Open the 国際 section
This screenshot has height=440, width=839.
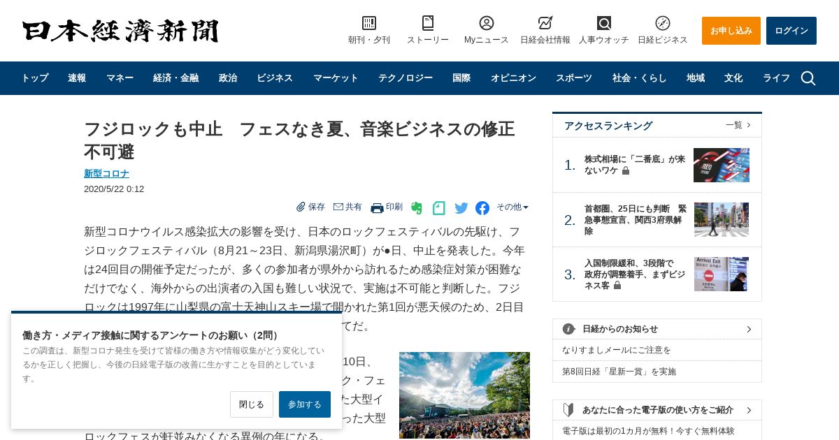[461, 78]
